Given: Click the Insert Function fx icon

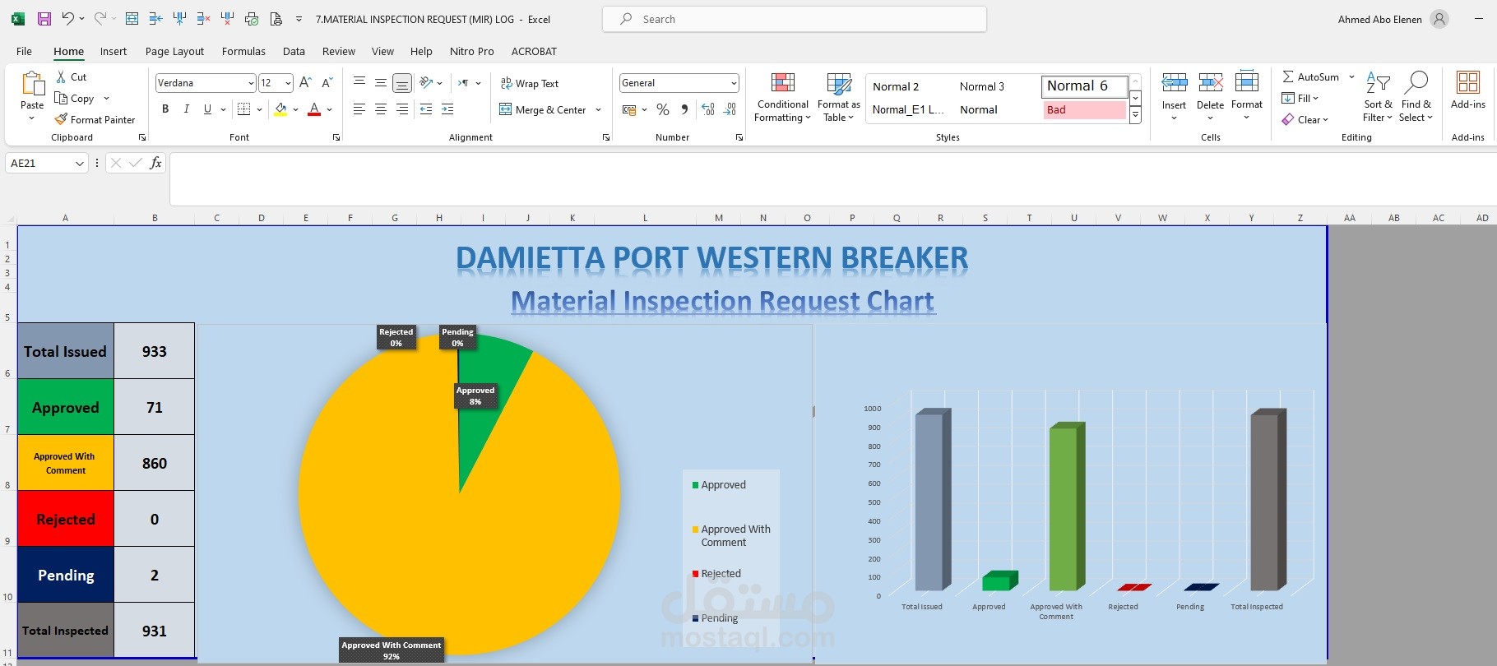Looking at the screenshot, I should click(155, 163).
